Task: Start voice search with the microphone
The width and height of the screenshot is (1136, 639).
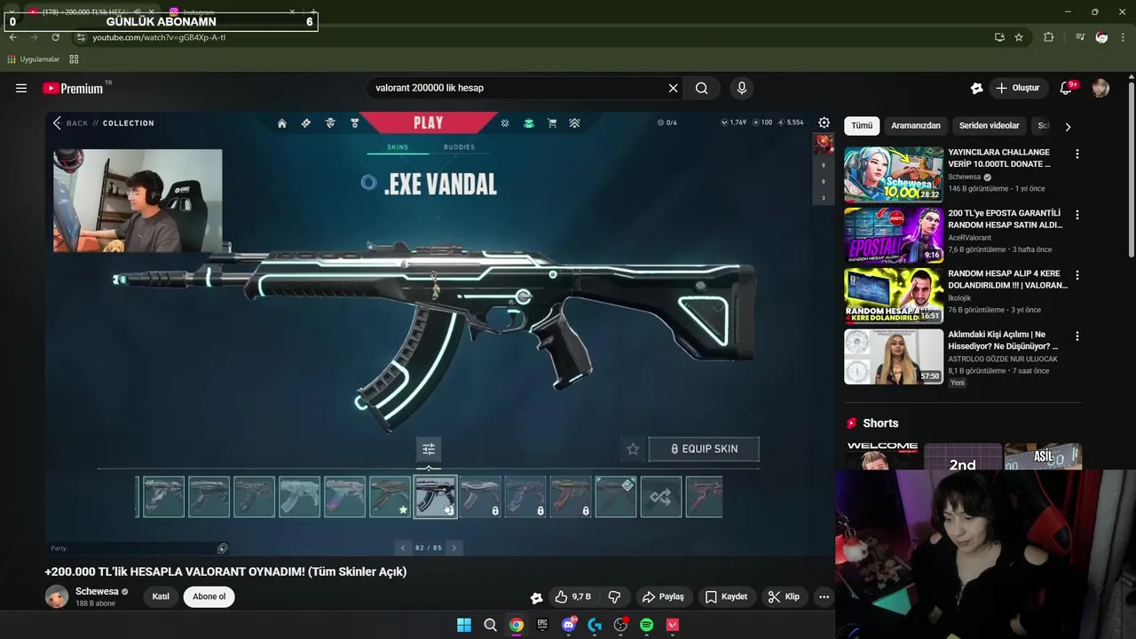Action: (742, 88)
